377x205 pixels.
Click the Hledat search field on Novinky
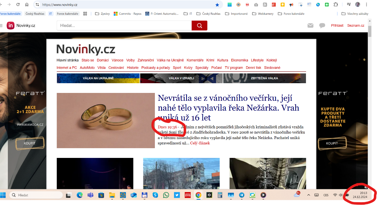[x=124, y=25]
